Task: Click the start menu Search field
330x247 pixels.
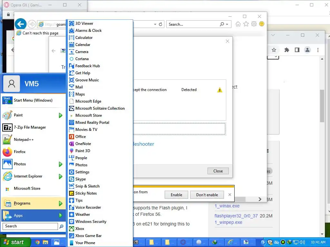Action: [30, 226]
